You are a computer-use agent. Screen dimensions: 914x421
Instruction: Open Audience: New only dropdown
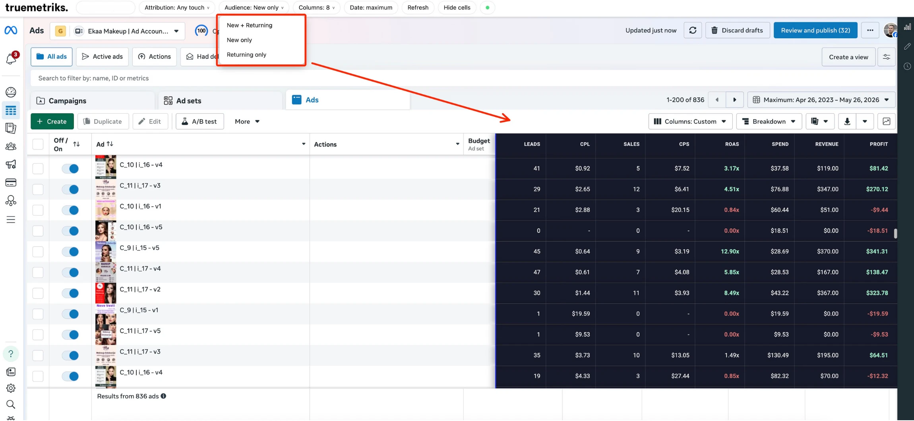pos(254,8)
